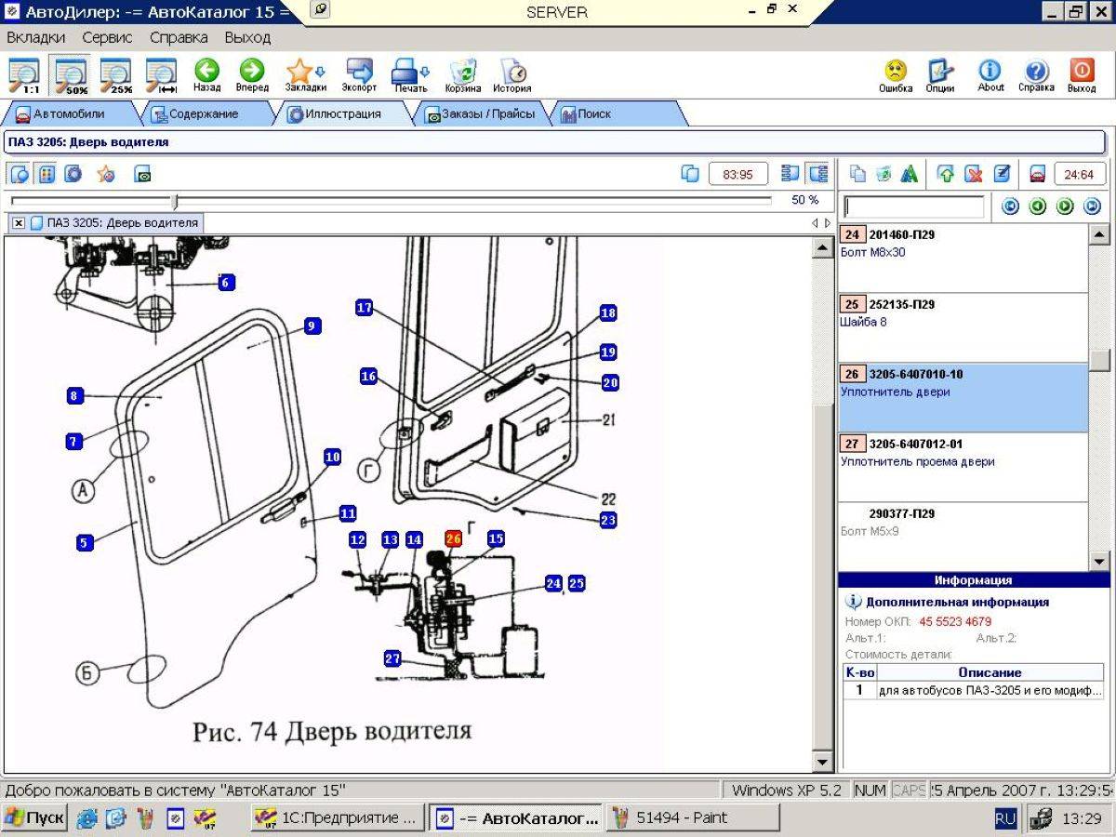Open Справка help icon
Screen dimensions: 1116x837
tap(1036, 75)
